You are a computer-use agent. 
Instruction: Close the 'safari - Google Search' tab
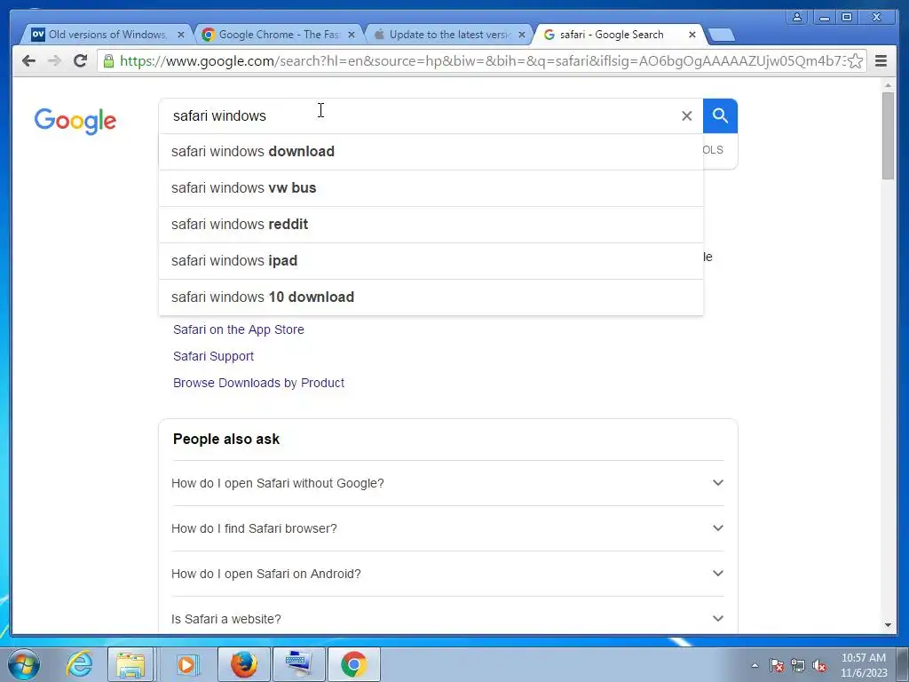click(692, 35)
